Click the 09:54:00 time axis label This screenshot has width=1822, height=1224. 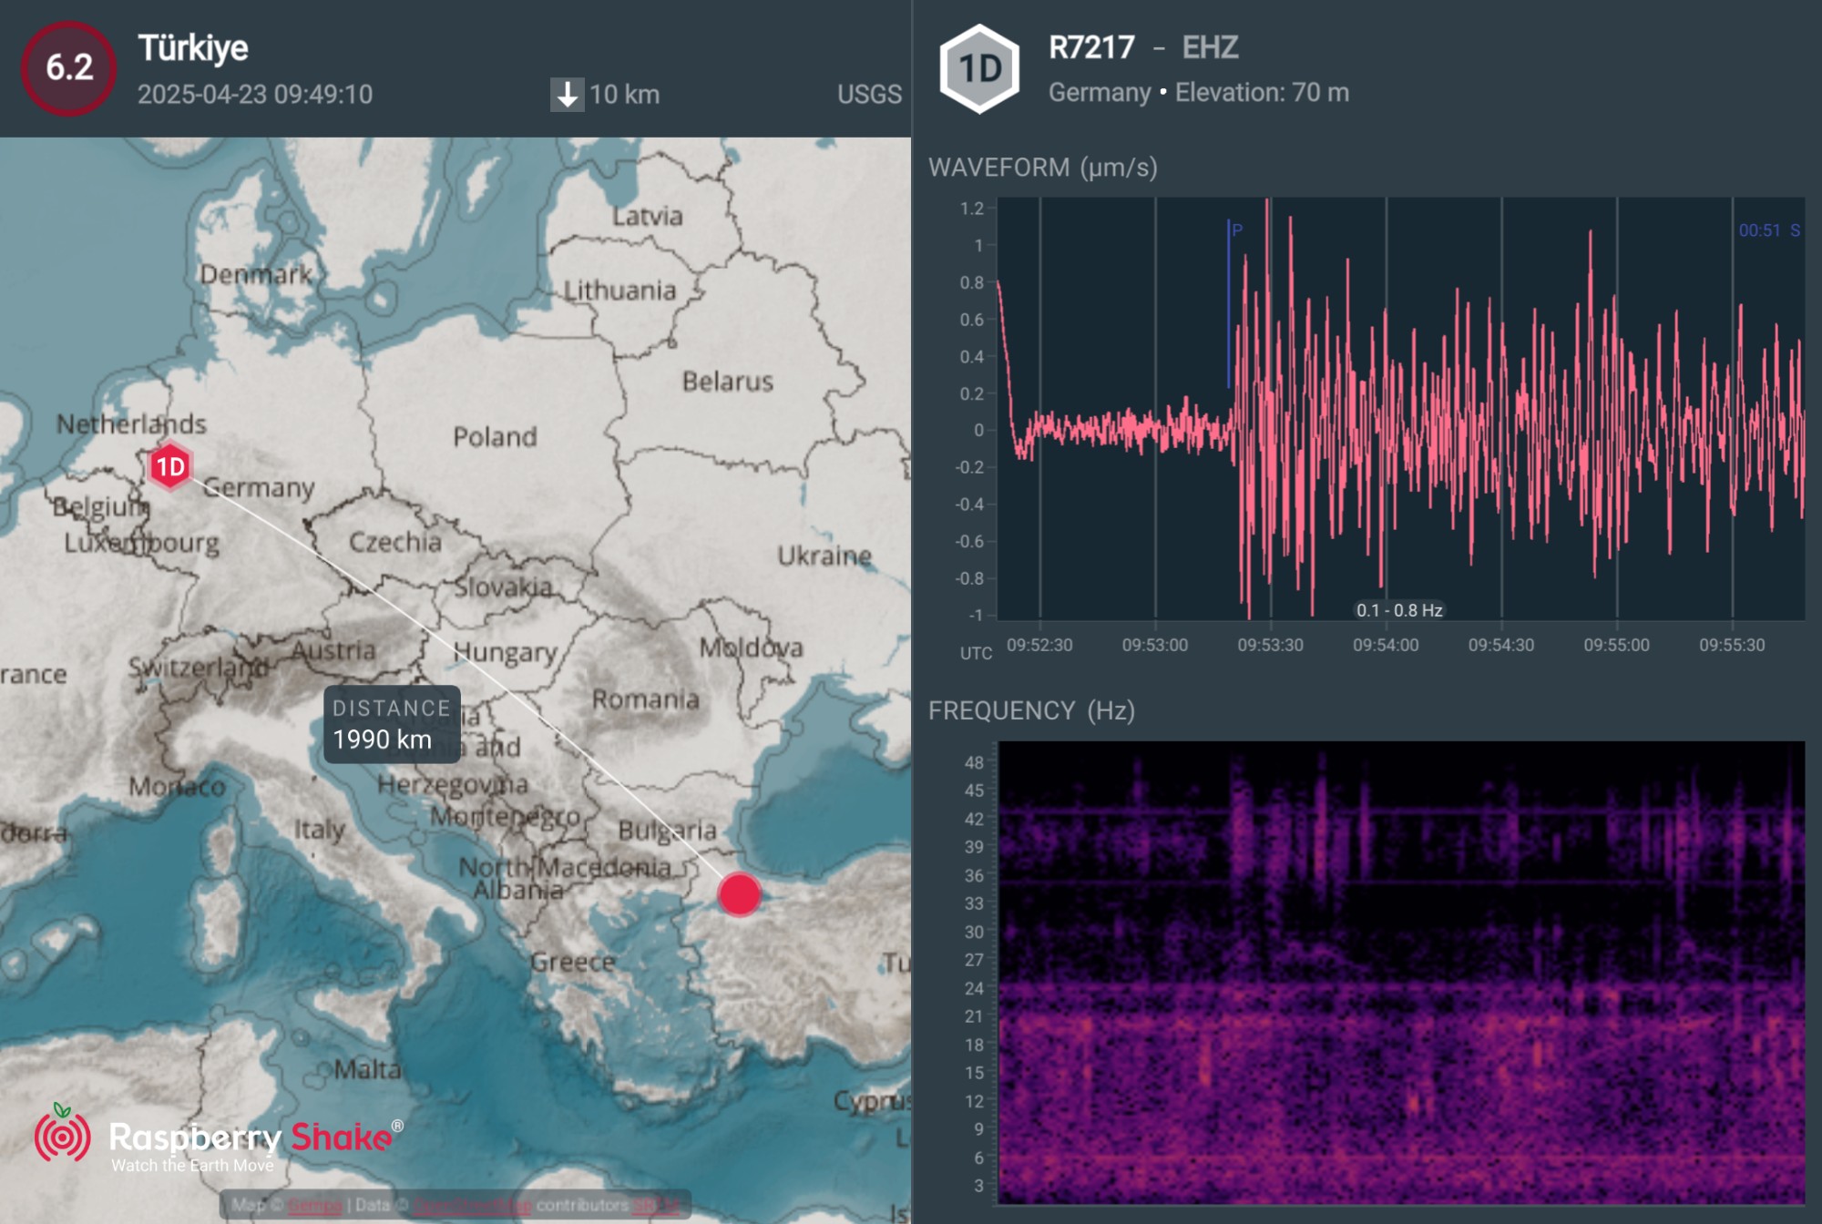tap(1386, 645)
